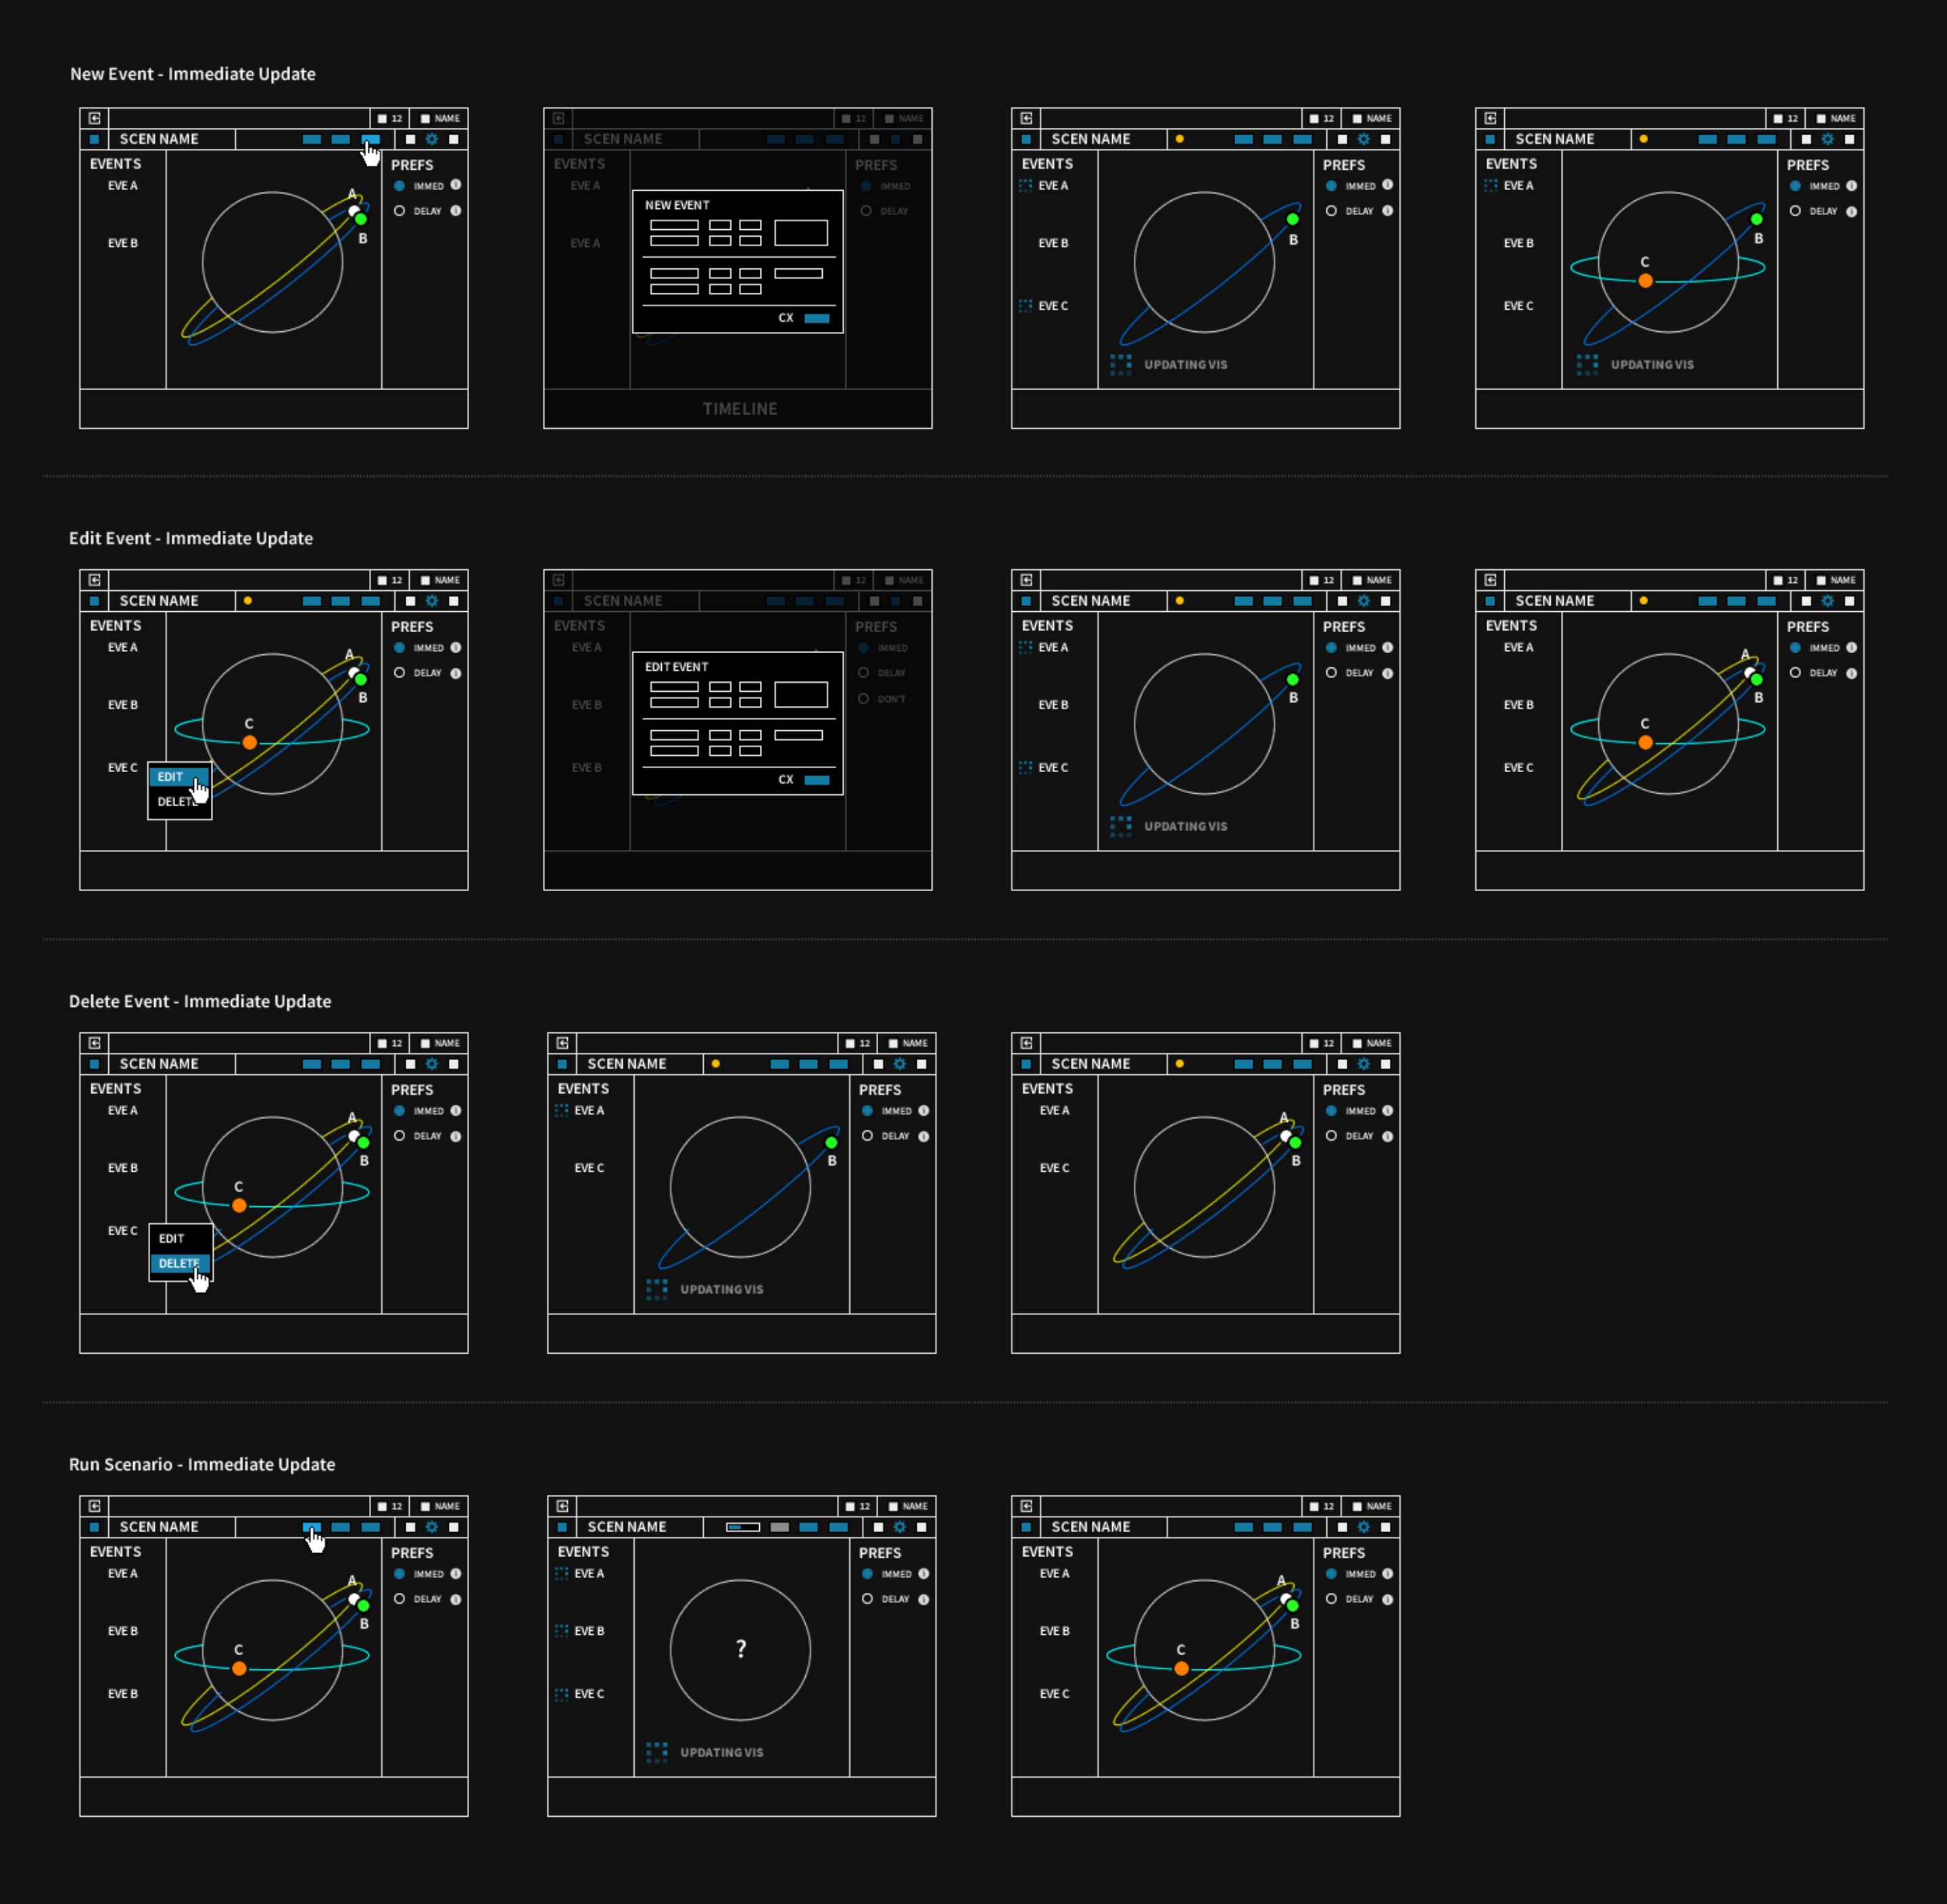Screen dimensions: 1947x1904
Task: Click yellow status dot in last New Event frame
Action: 1643,139
